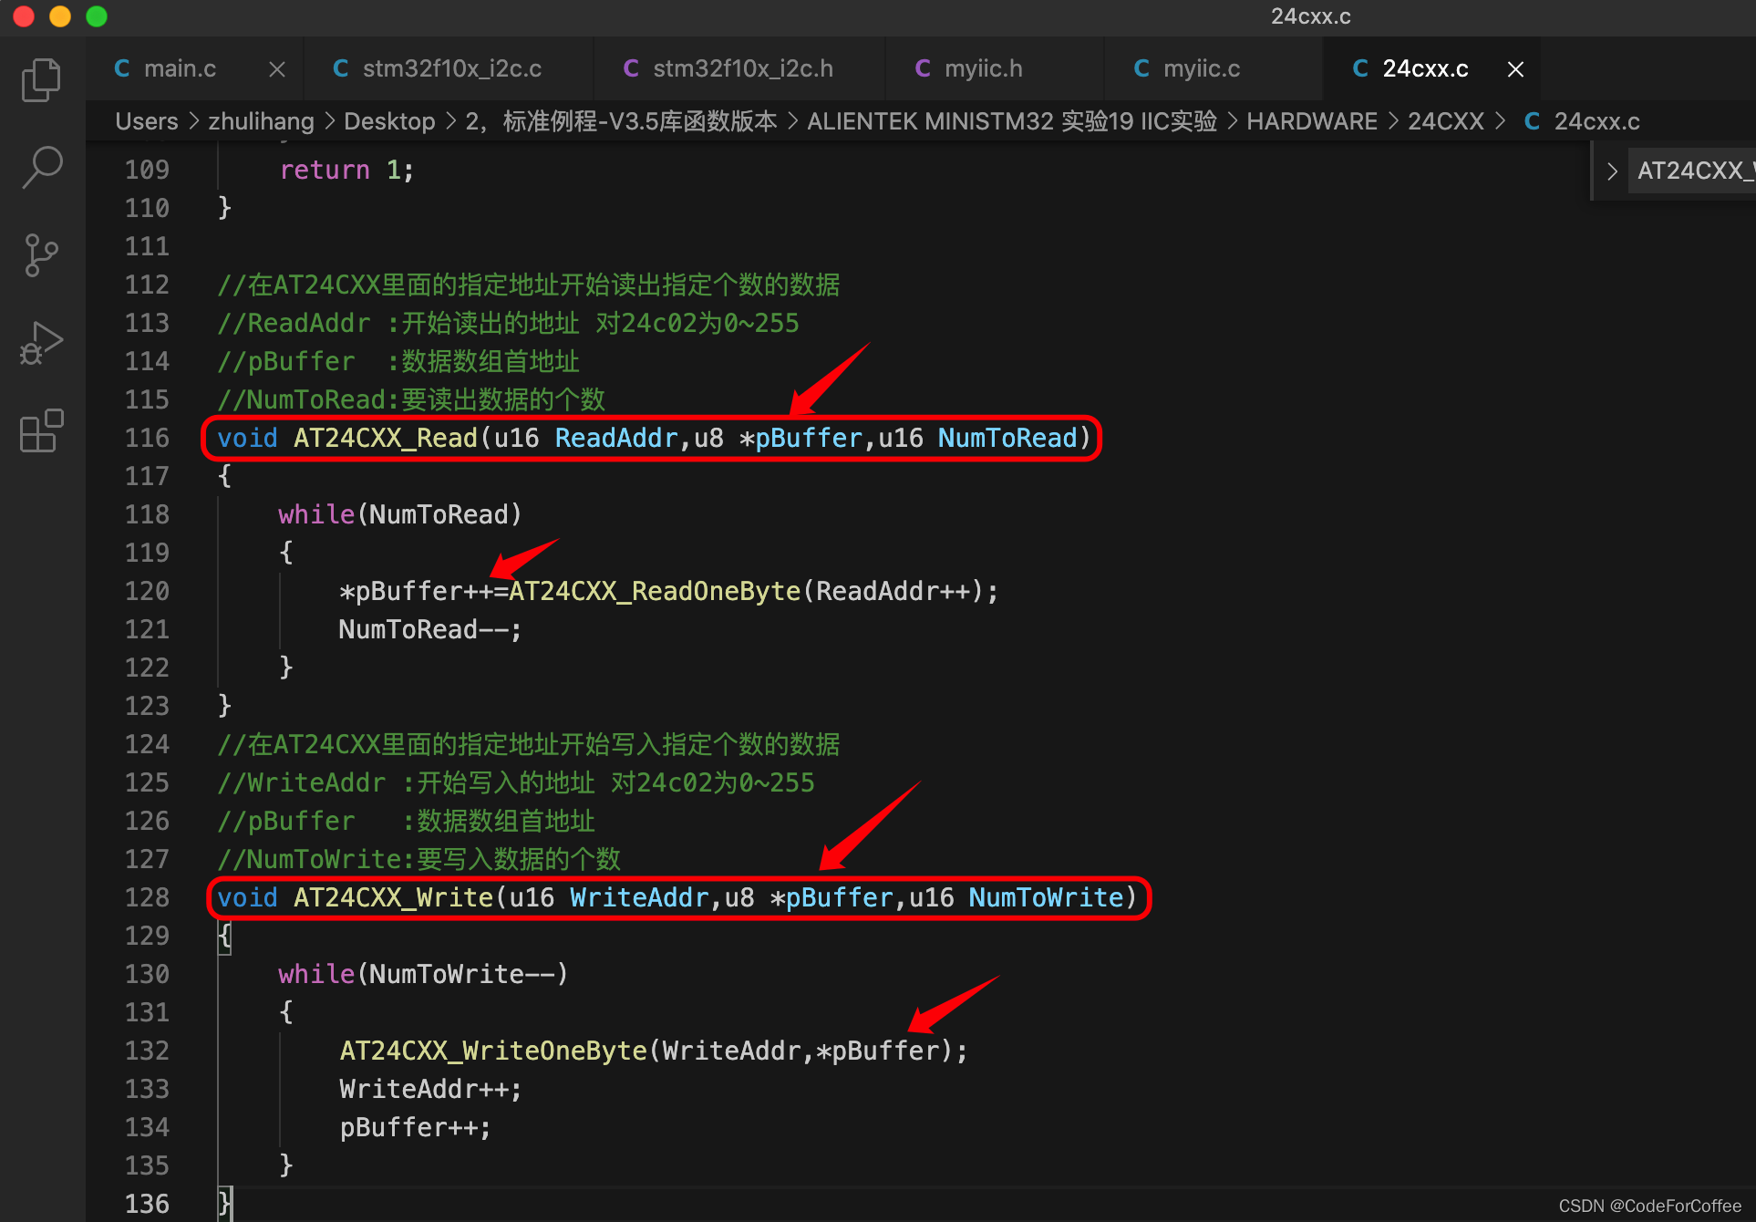Screen dimensions: 1756x1222
Task: Click the C file icon in breadcrumb
Action: pyautogui.click(x=1532, y=121)
